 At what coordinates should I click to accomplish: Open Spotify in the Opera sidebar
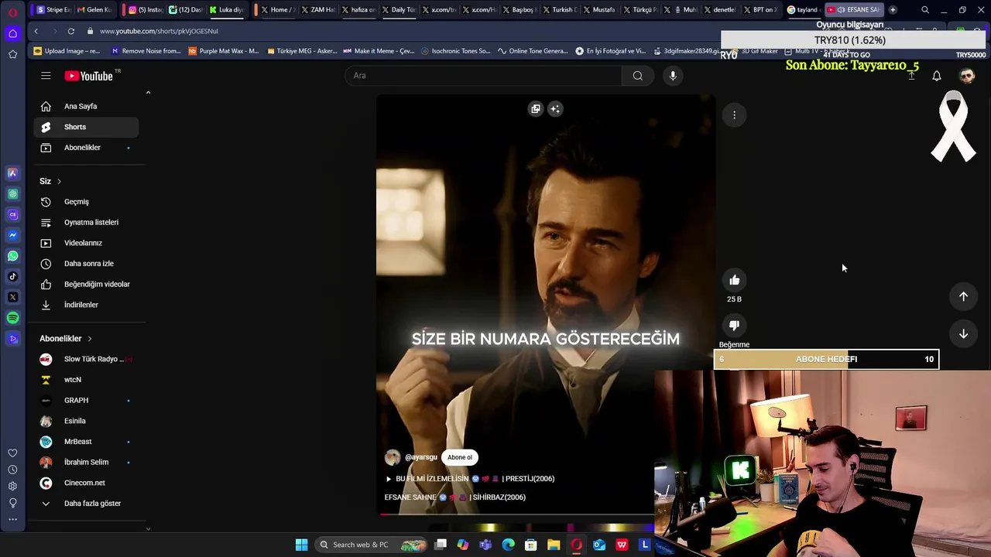(x=12, y=318)
